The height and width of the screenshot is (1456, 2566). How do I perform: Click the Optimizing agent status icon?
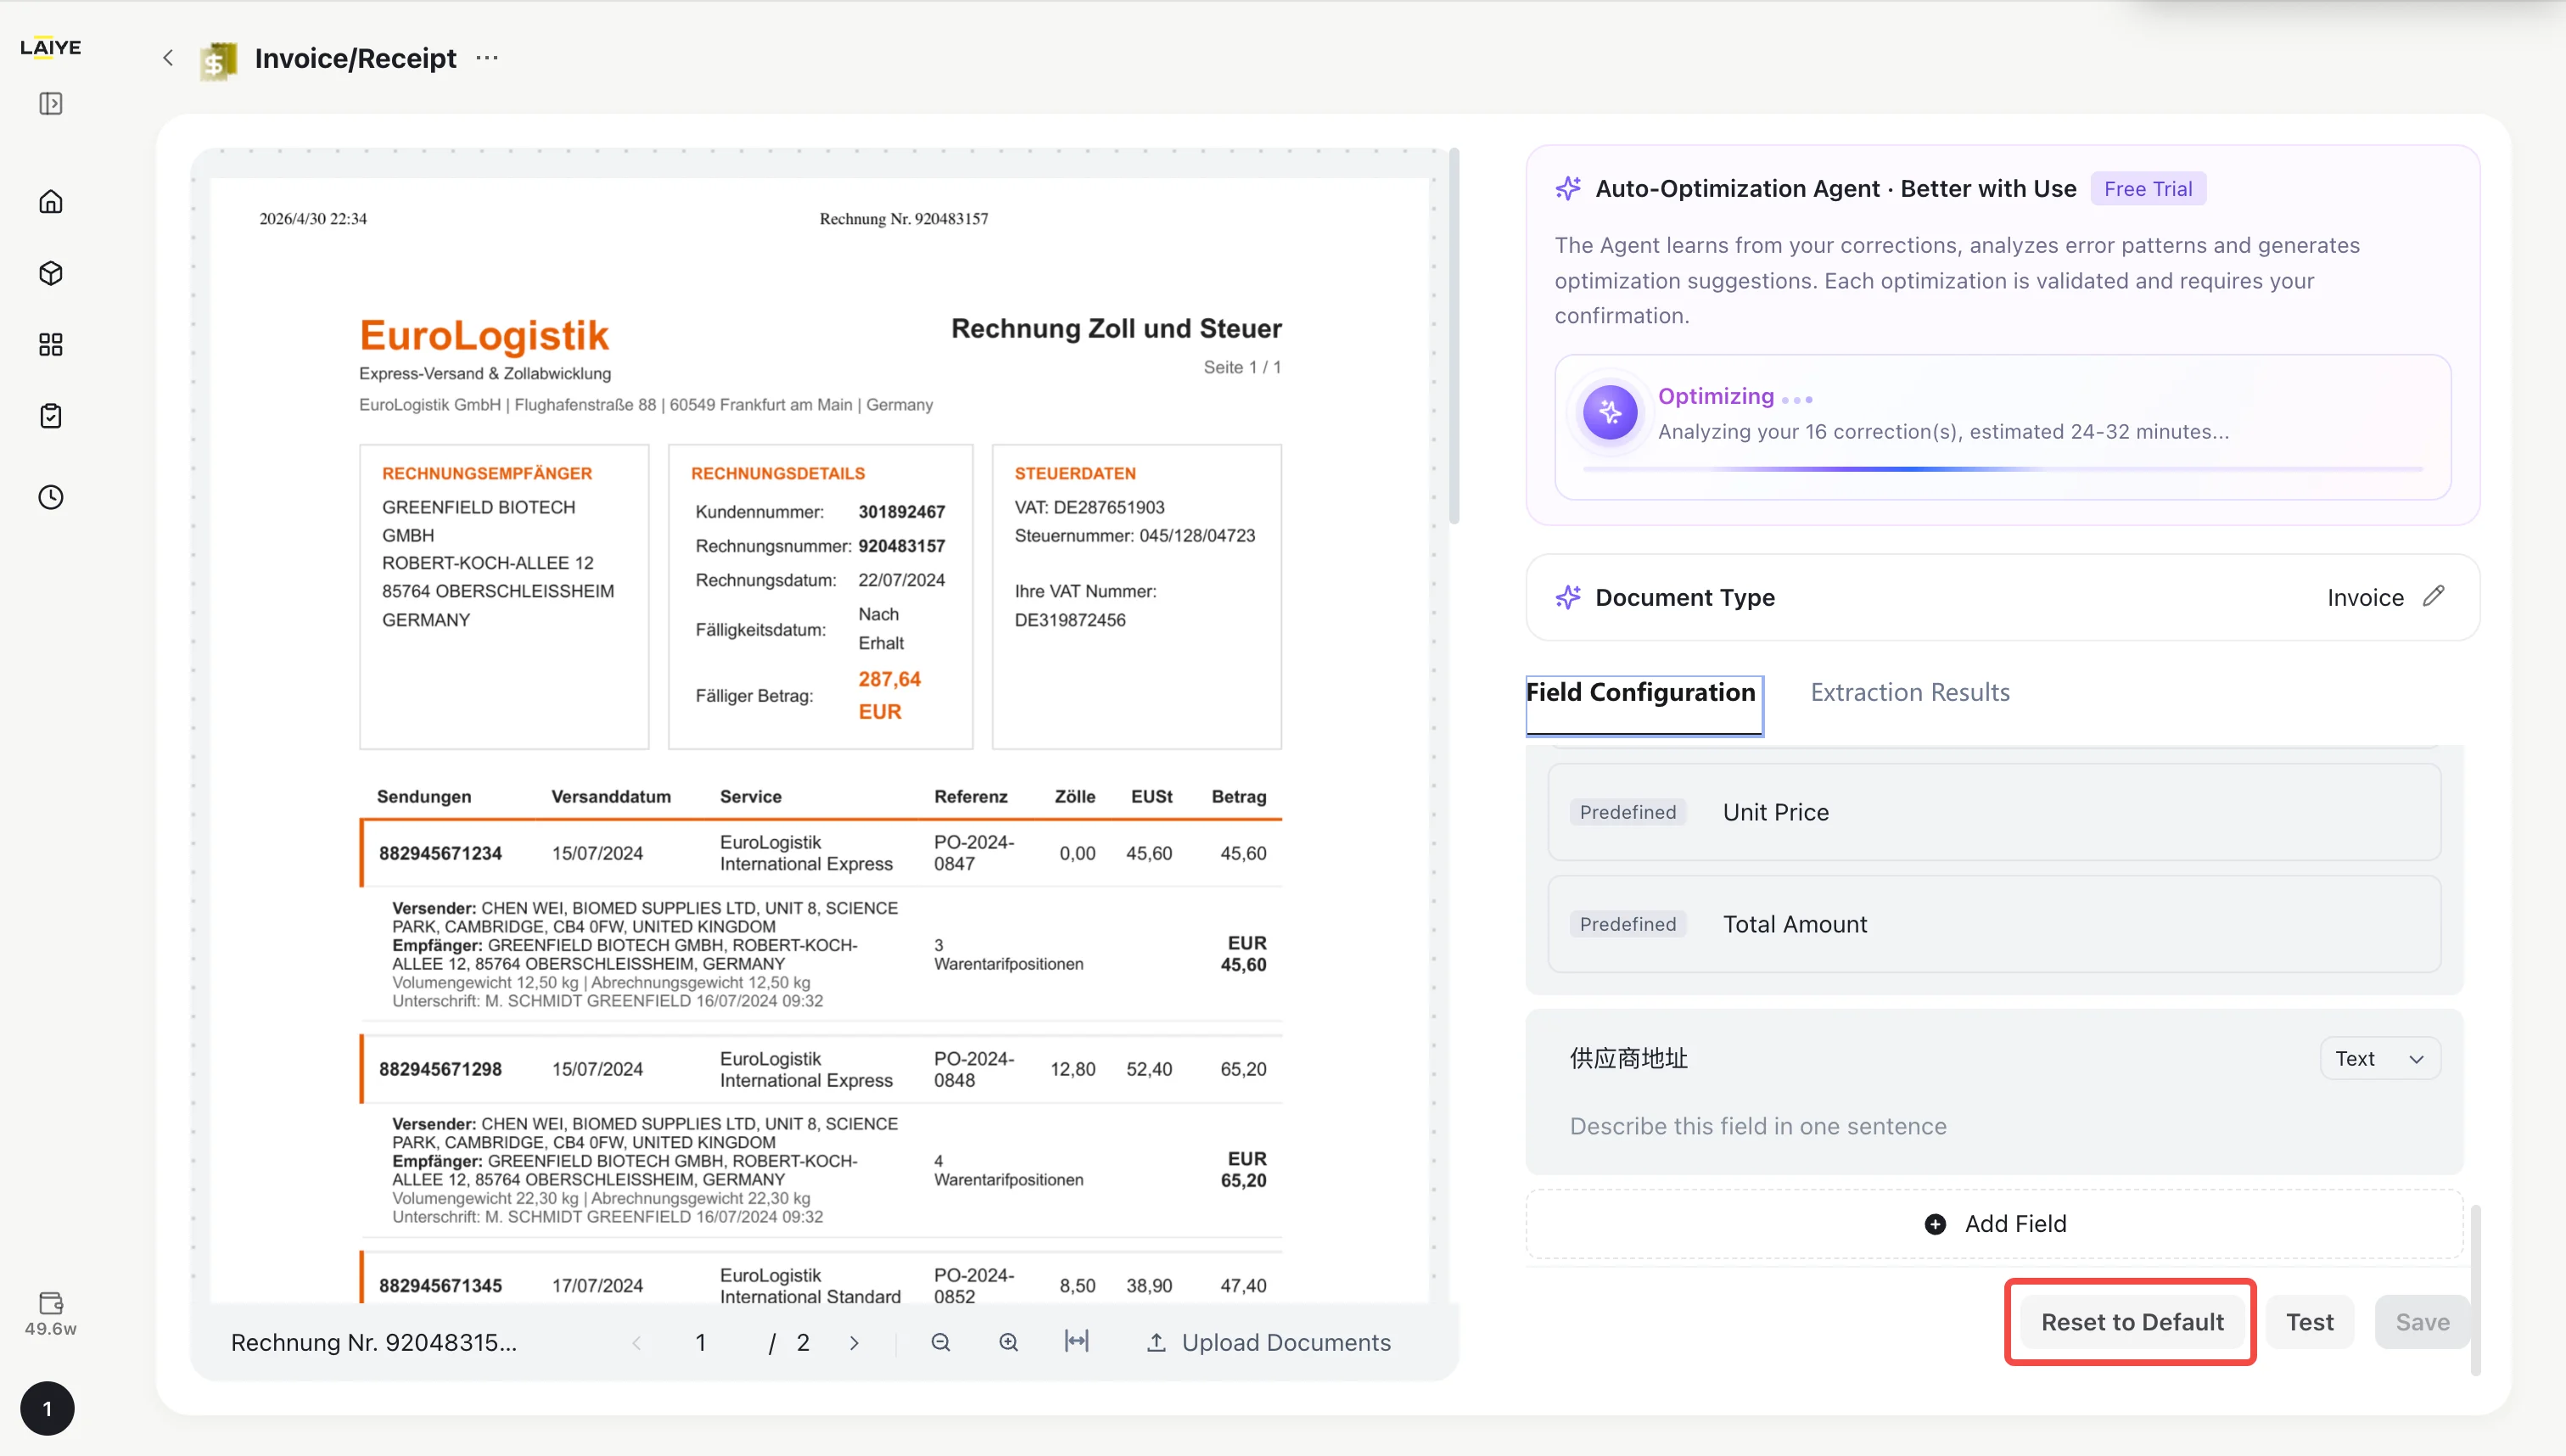[1609, 412]
